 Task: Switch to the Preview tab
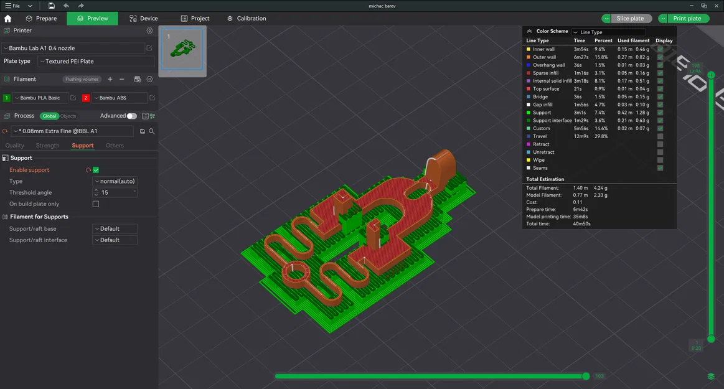[x=92, y=19]
